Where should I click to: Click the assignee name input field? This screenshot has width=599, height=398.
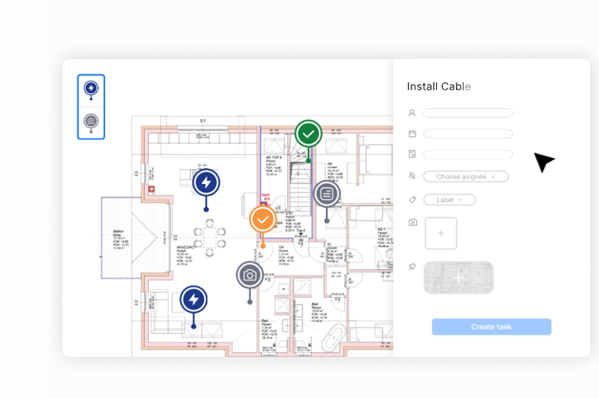(467, 113)
